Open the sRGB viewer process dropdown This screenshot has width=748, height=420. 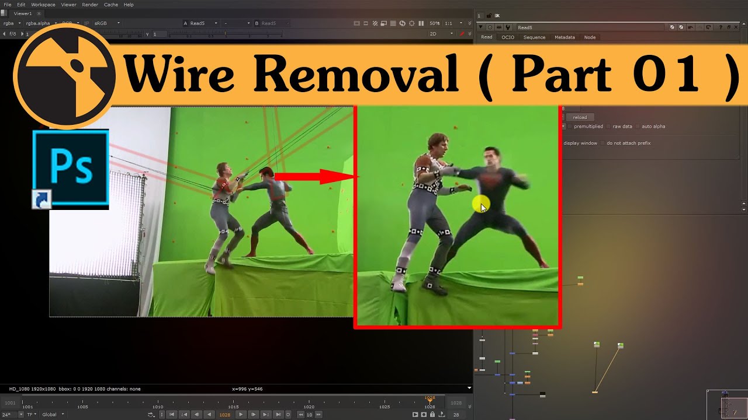(107, 23)
